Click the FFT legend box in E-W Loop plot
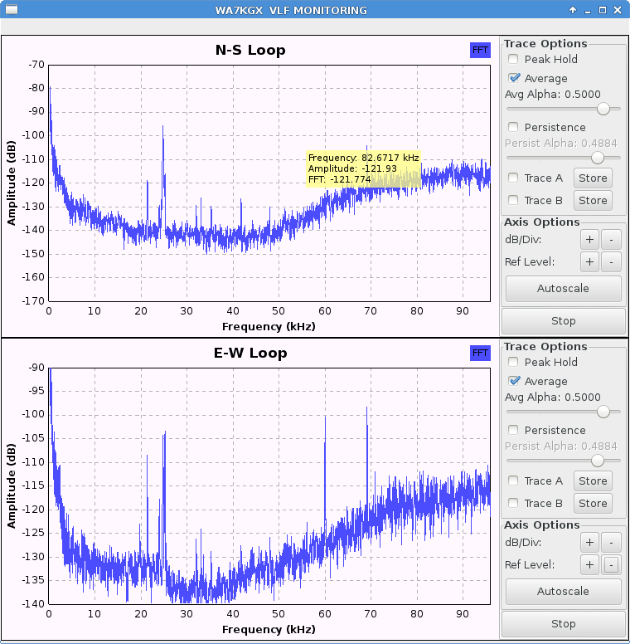The image size is (630, 644). coord(480,353)
